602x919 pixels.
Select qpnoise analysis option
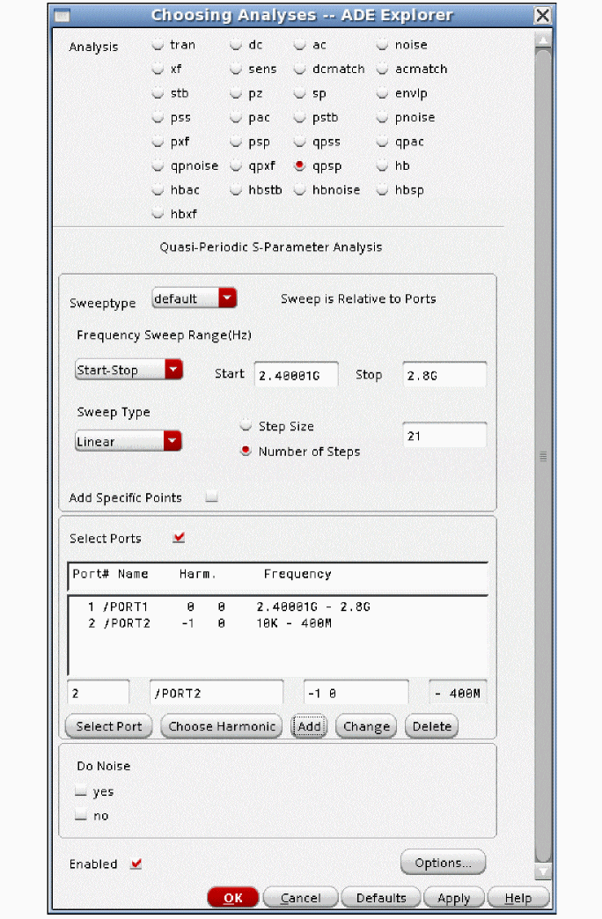pyautogui.click(x=158, y=165)
